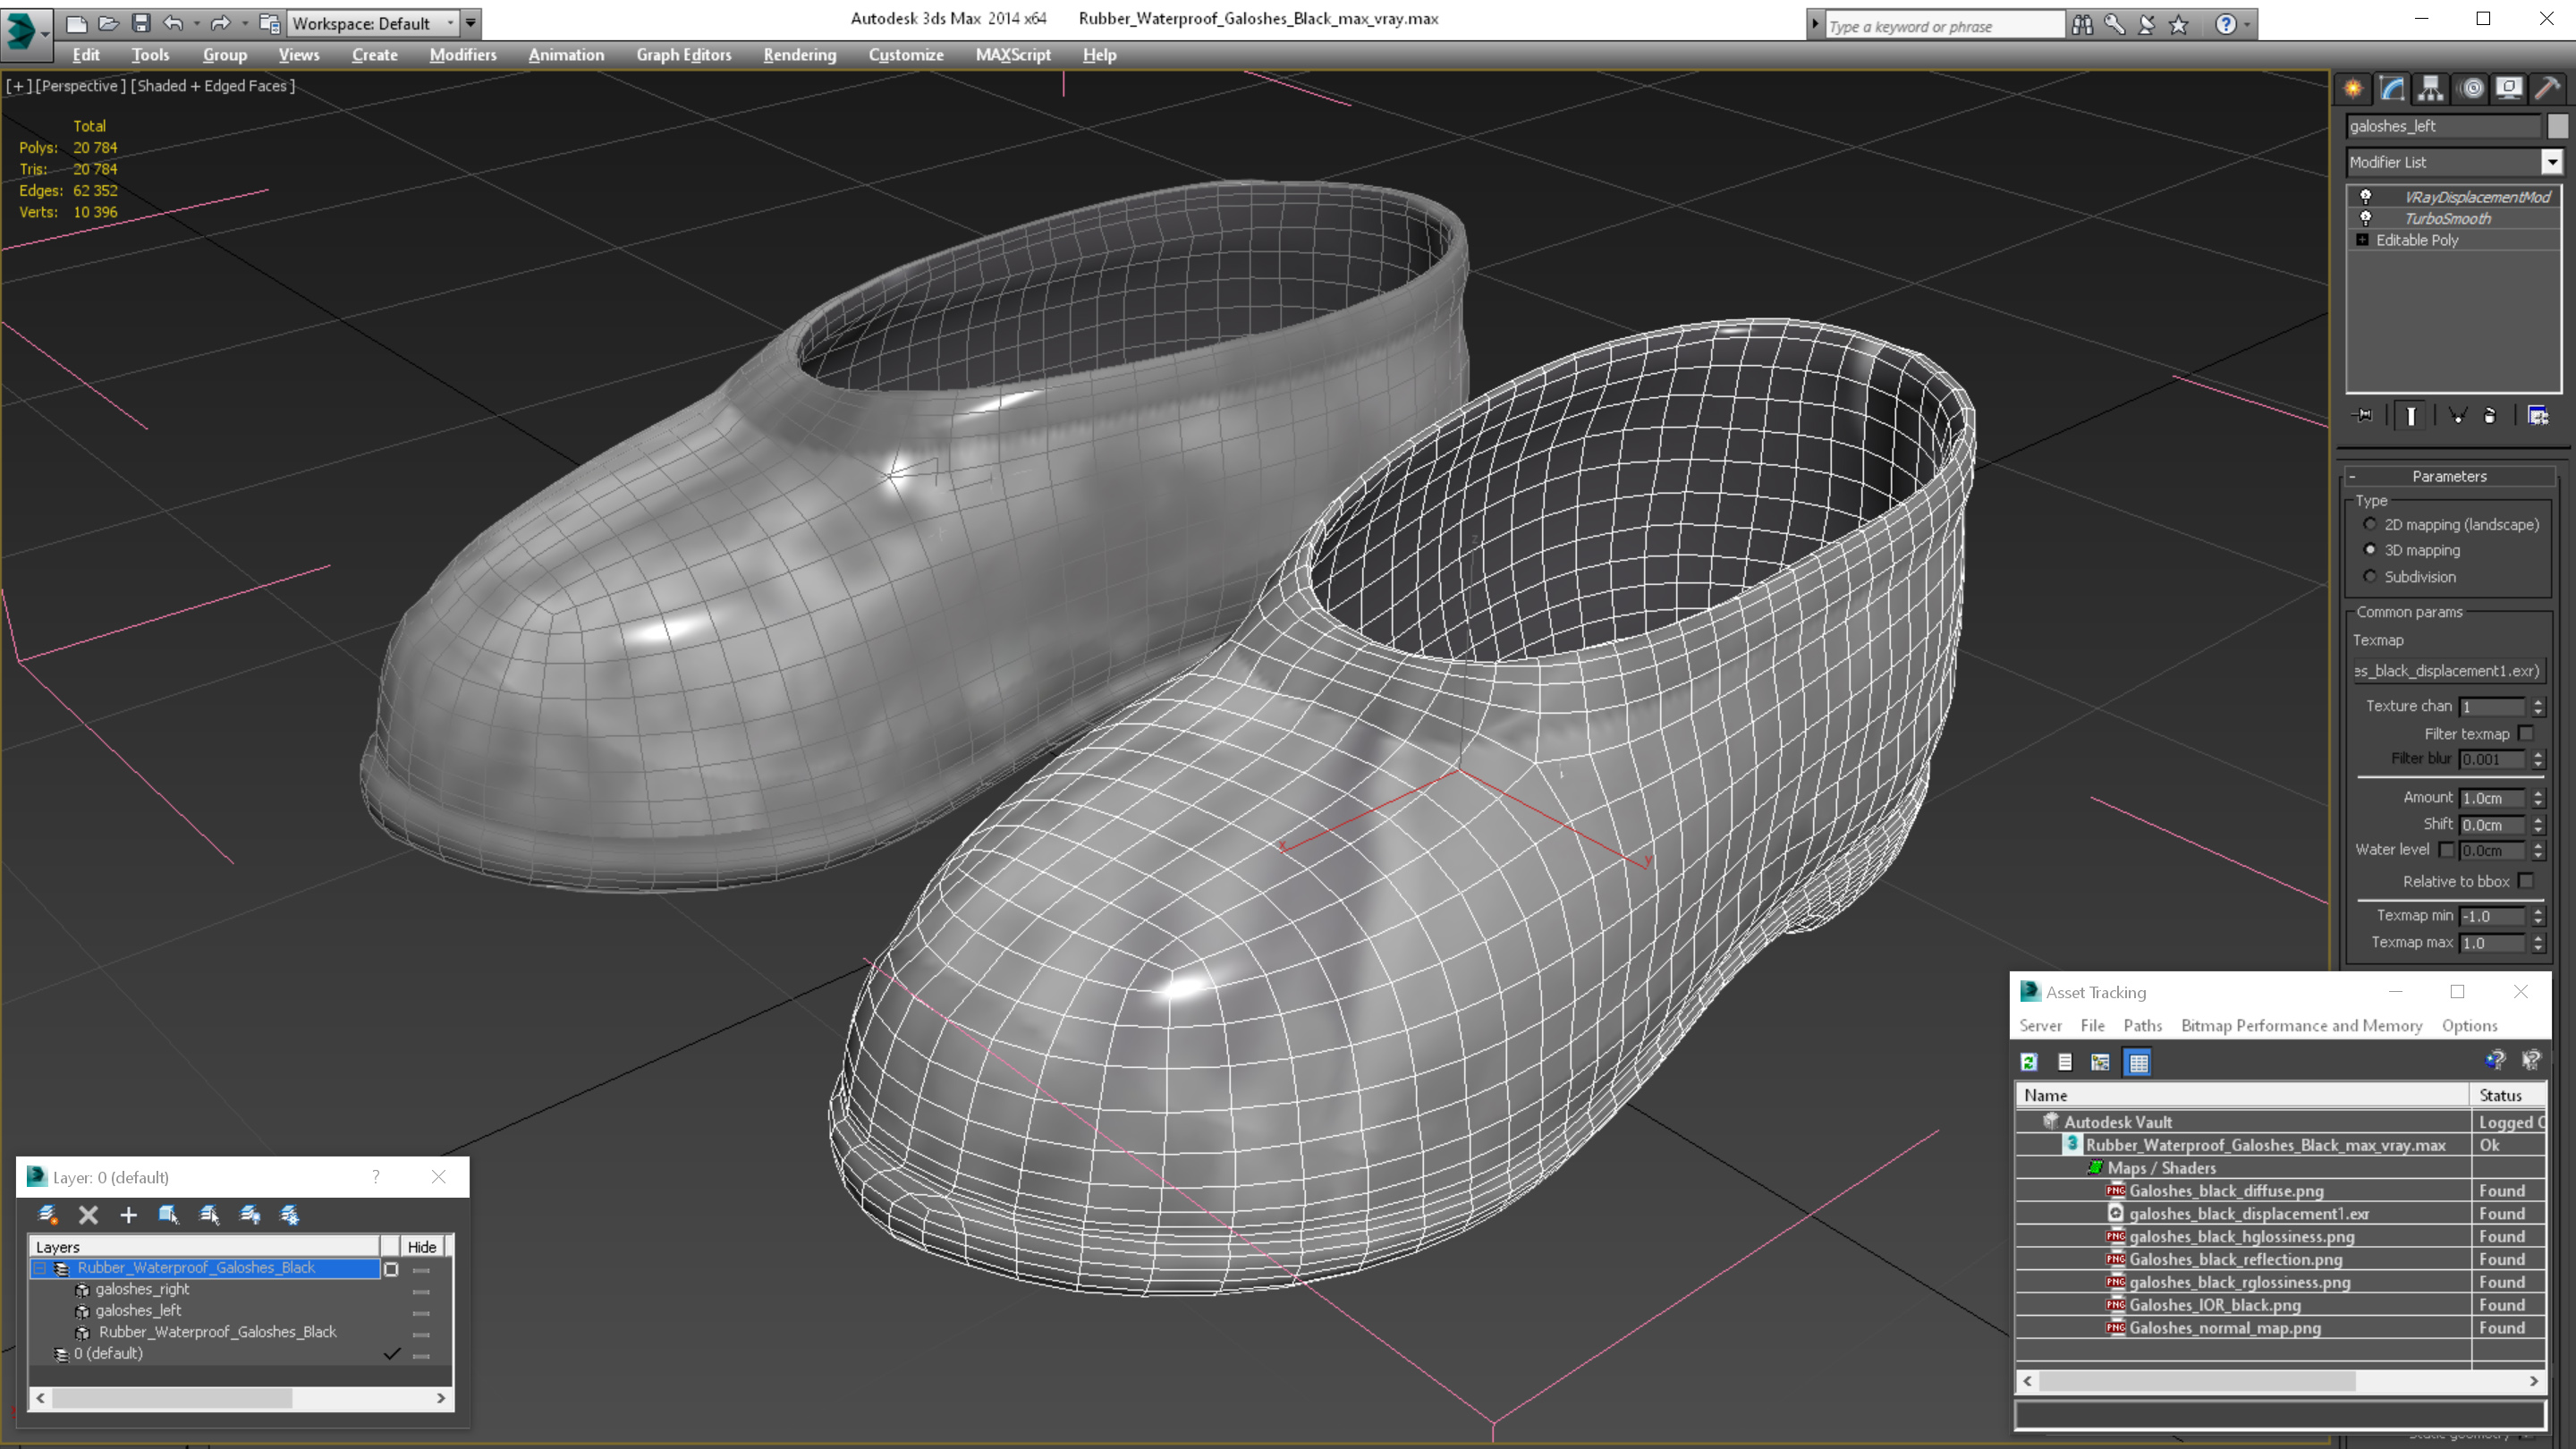Select 2D mapping (landscape) radio button
Screen dimensions: 2576x1449
point(2369,524)
